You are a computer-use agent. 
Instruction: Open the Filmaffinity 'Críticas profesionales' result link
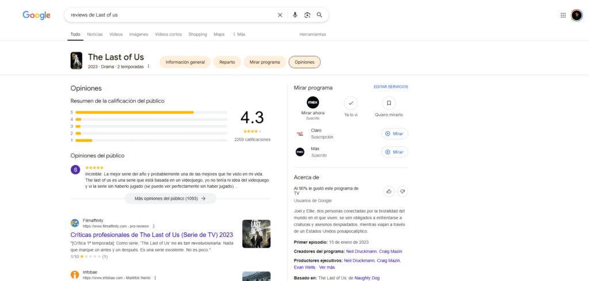151,235
